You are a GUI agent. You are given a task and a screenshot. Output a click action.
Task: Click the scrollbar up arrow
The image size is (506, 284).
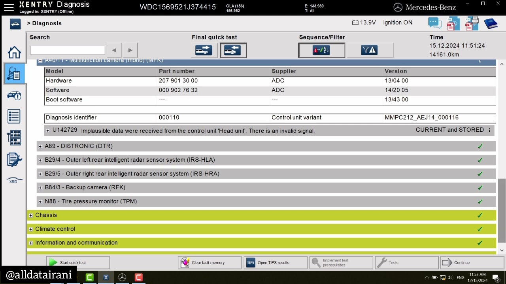(x=502, y=64)
